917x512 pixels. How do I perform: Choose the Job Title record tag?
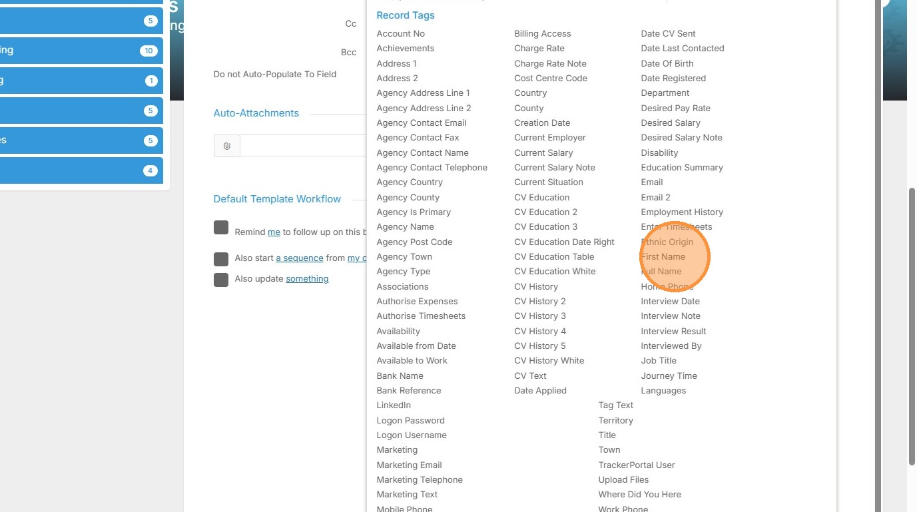pos(659,361)
